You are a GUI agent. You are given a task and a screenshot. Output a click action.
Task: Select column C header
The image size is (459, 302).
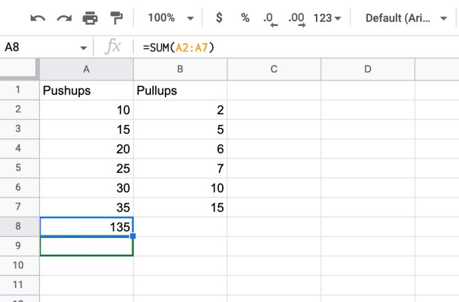273,69
